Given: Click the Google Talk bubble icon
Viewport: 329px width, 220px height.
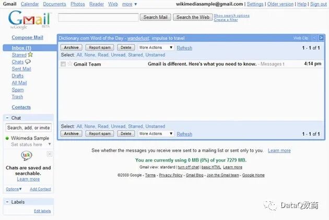Looking at the screenshot, I should point(27,156).
